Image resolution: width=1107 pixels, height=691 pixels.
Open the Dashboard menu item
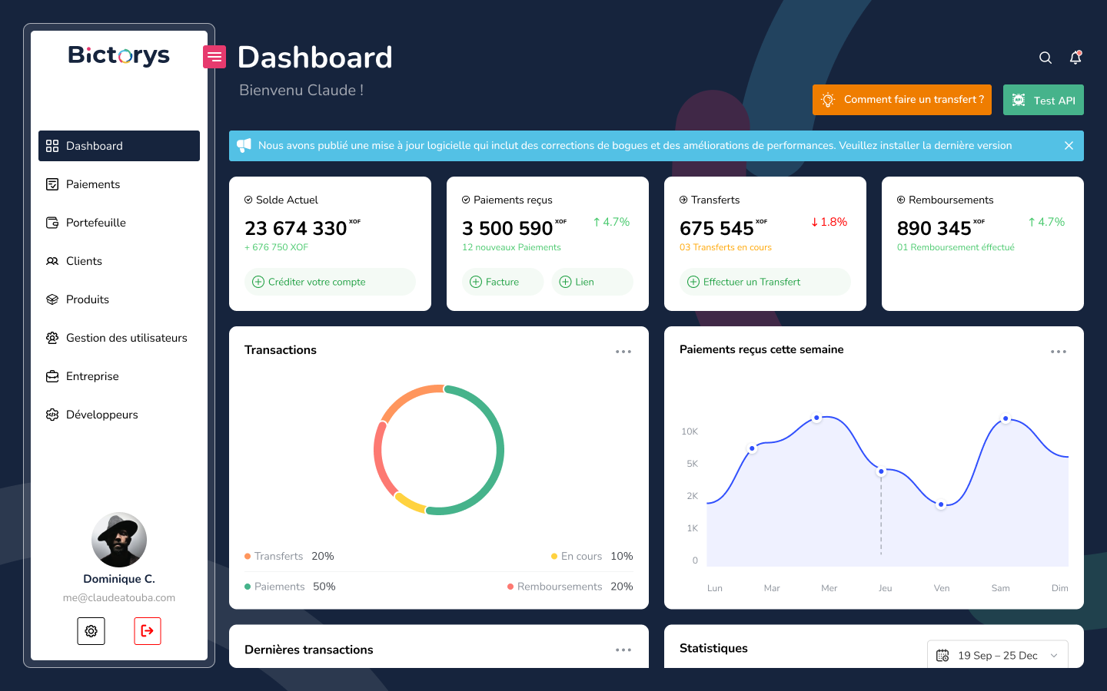tap(119, 146)
